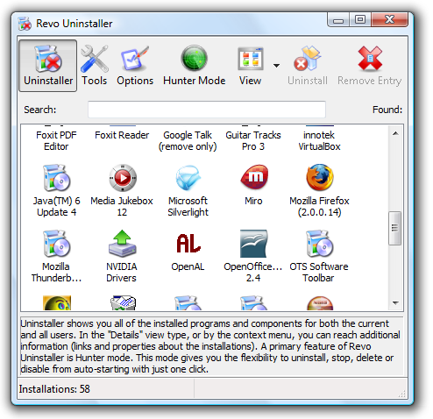Screen dimensions: 433x419
Task: Select the OpenAL icon
Action: click(188, 244)
